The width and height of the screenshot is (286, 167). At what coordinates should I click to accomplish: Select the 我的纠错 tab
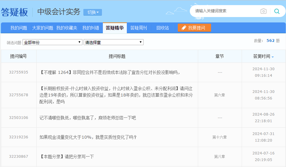pyautogui.click(x=91, y=28)
